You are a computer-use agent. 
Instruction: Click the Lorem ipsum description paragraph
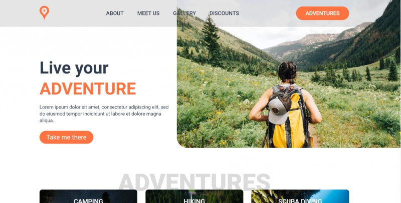[x=104, y=113]
